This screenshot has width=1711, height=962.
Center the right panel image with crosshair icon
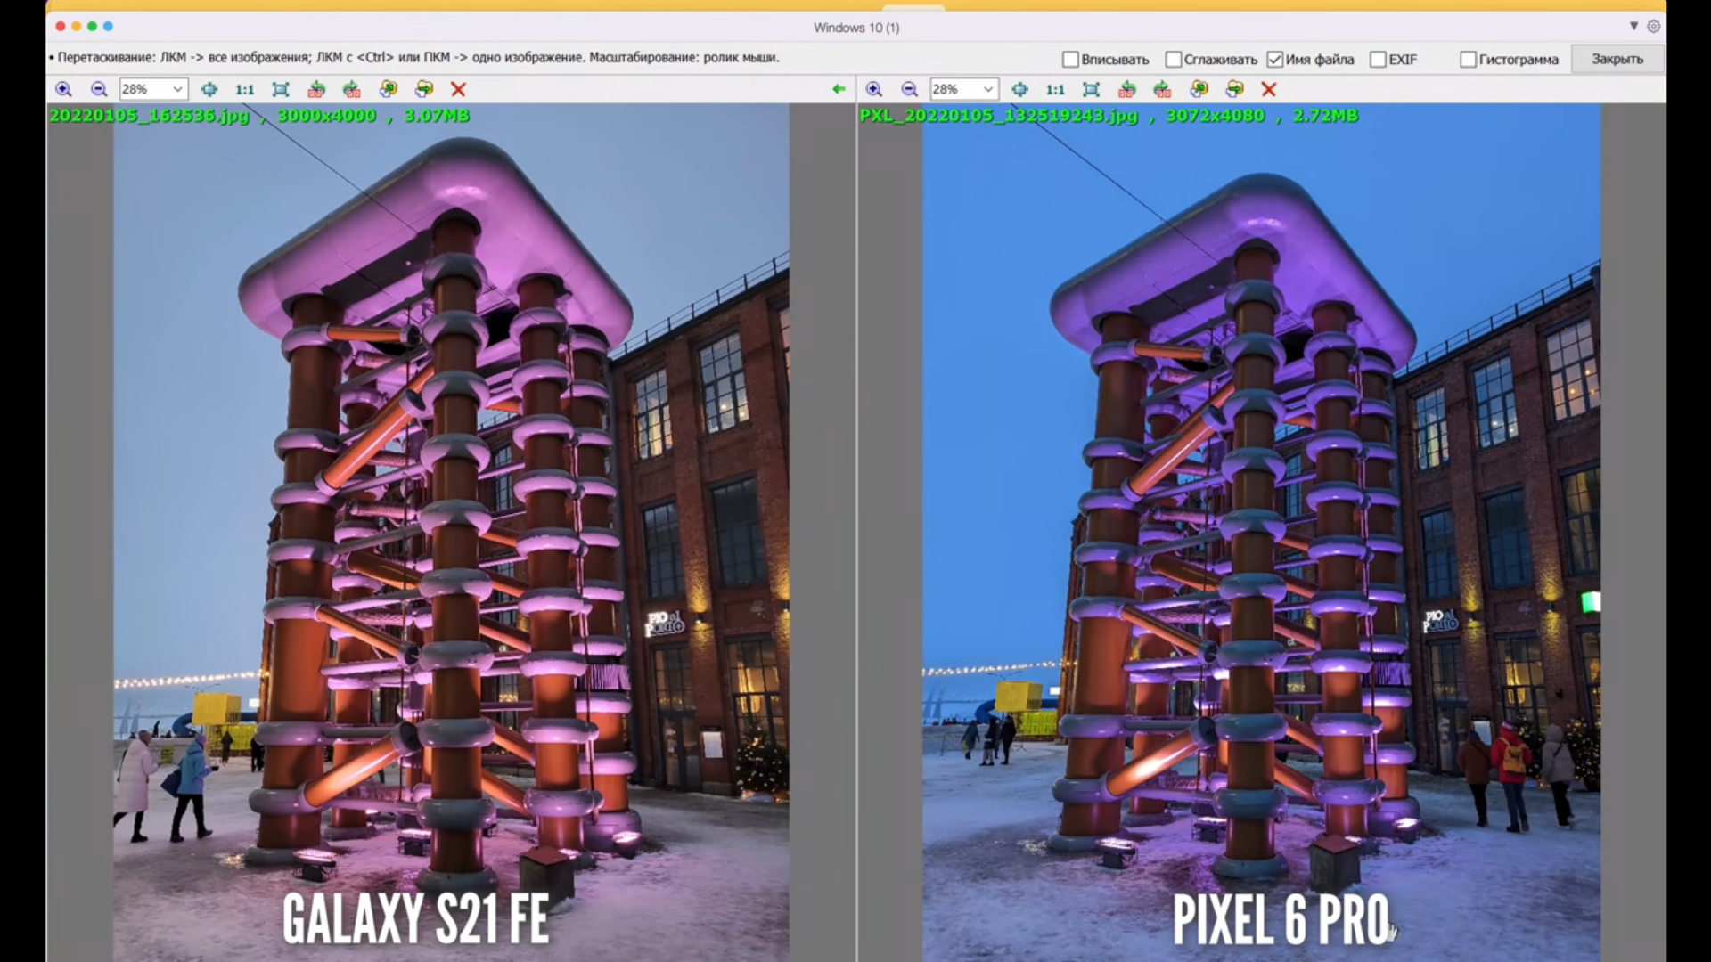click(x=1019, y=89)
